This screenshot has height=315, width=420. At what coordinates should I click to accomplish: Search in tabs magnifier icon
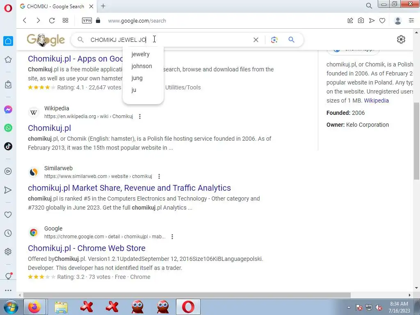click(369, 6)
